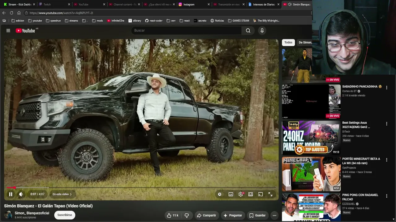Pause the video playback
Screen dimensions: 396x222
point(11,194)
